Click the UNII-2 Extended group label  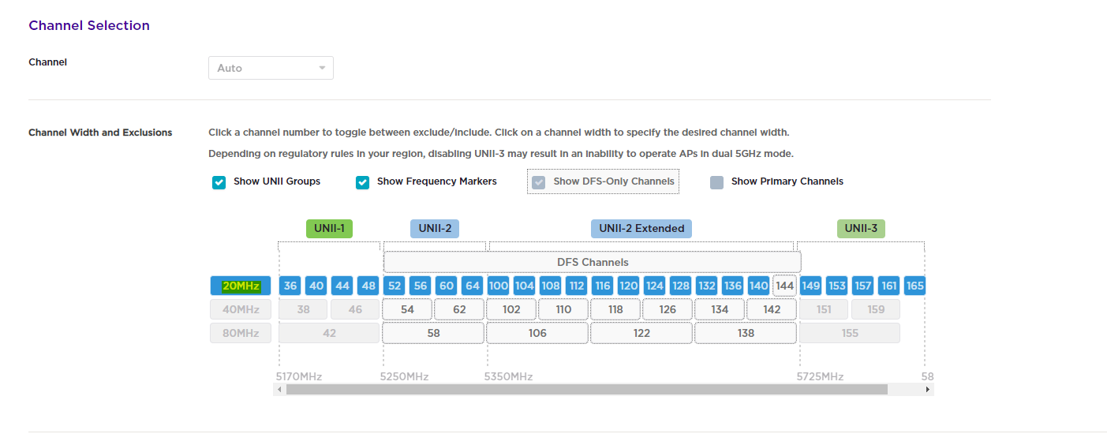(641, 229)
